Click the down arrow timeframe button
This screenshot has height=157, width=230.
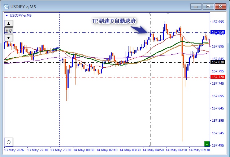tap(9, 38)
